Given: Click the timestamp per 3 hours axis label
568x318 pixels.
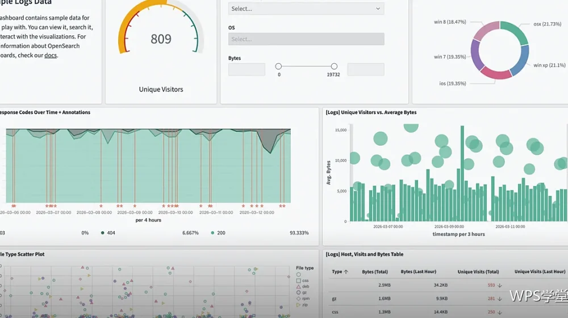Looking at the screenshot, I should [458, 235].
